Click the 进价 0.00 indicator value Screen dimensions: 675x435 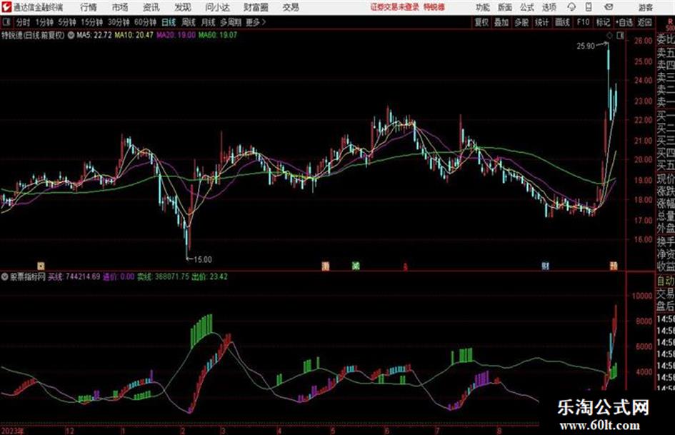coord(119,276)
